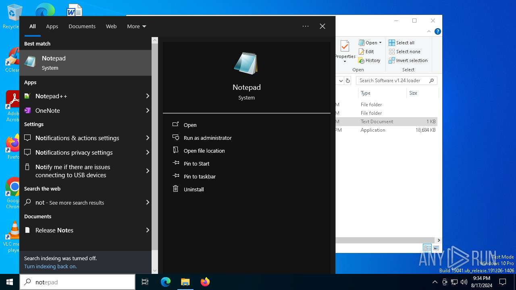The image size is (516, 290).
Task: Open Firefox from taskbar
Action: (205, 282)
